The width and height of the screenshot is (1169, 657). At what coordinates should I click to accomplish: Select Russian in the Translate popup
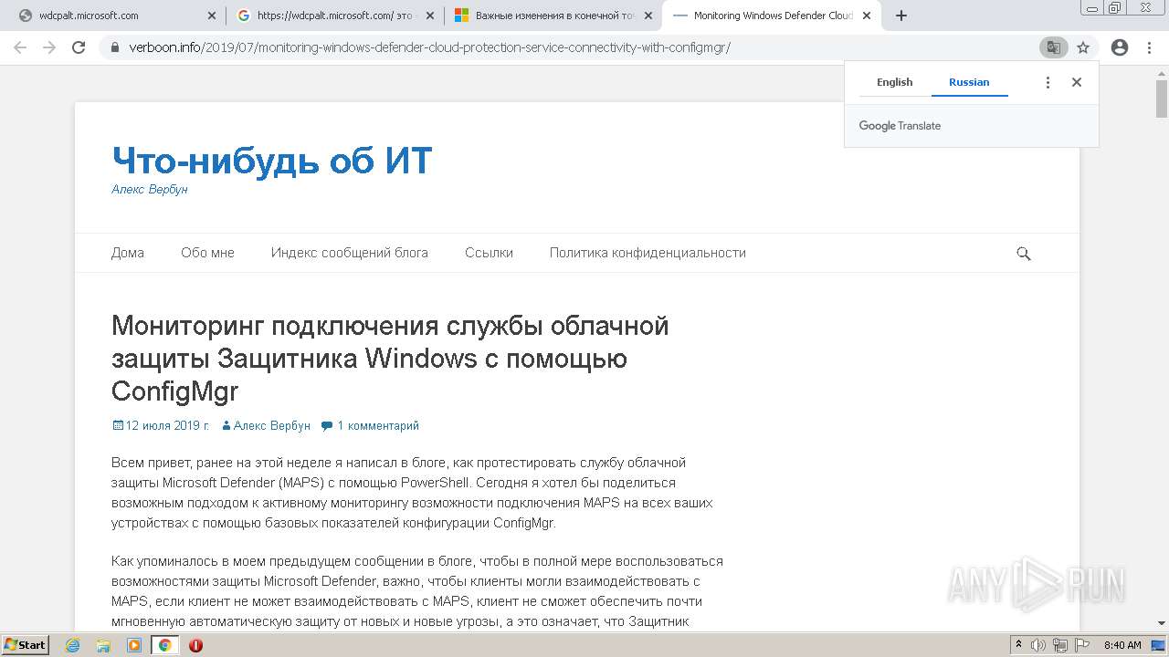[x=969, y=82]
